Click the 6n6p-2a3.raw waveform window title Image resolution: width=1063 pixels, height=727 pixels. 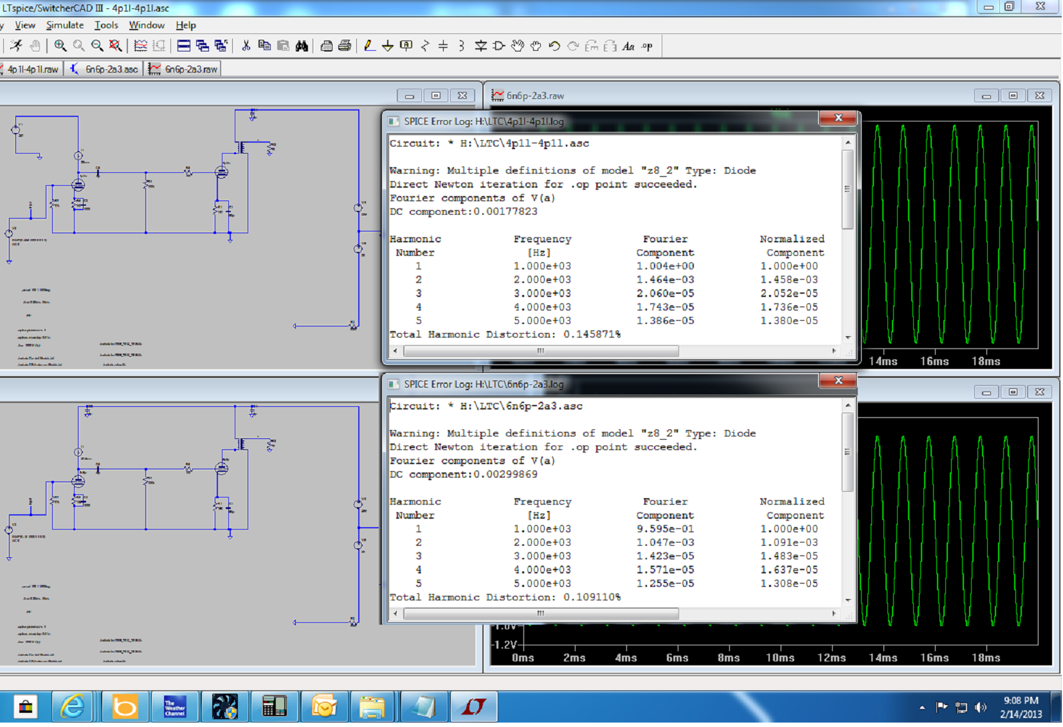point(535,96)
